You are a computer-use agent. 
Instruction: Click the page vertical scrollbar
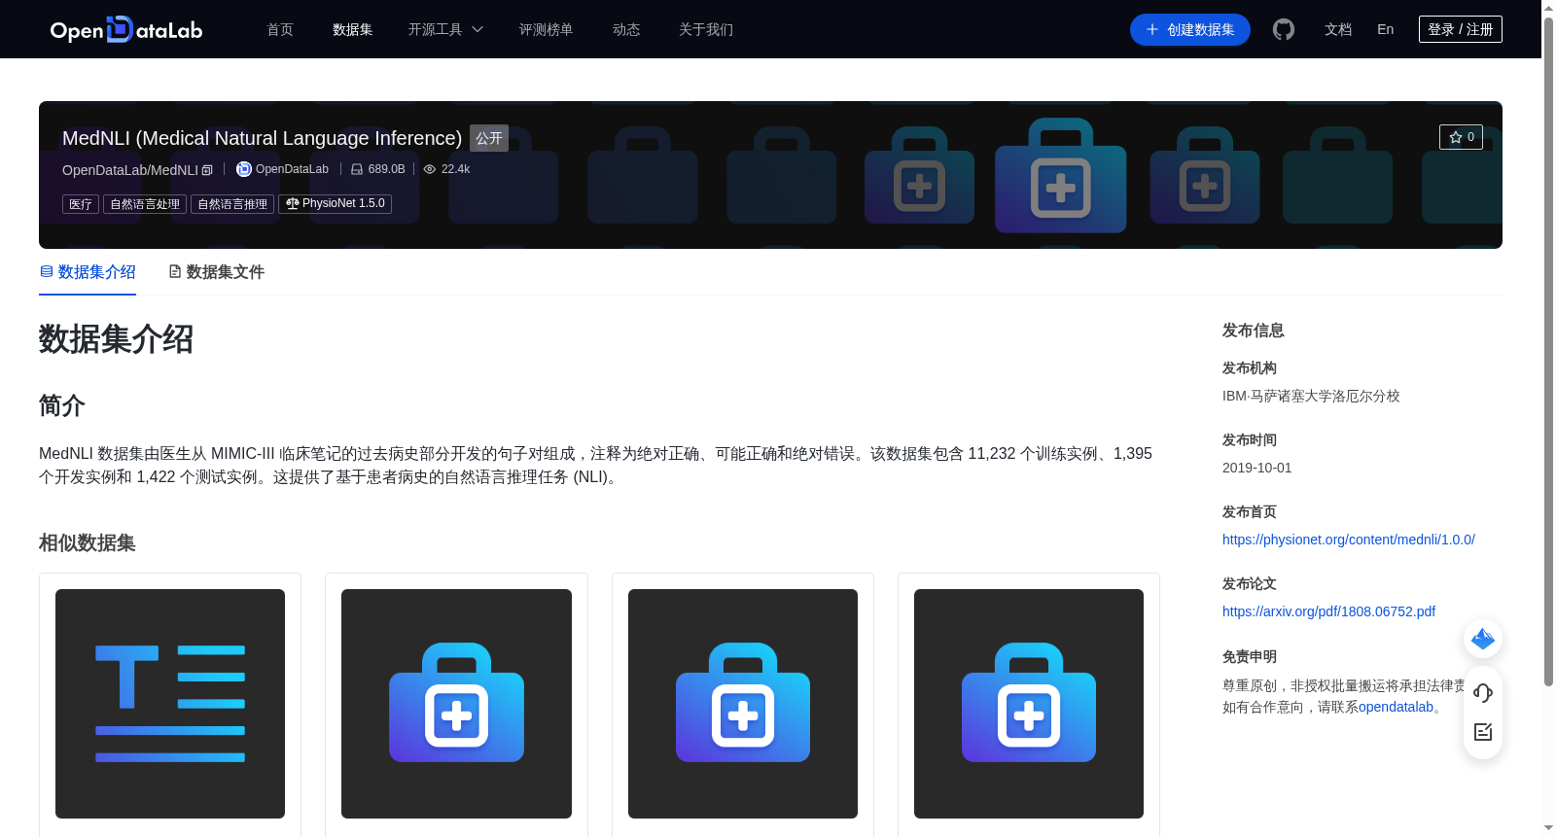click(x=1548, y=350)
